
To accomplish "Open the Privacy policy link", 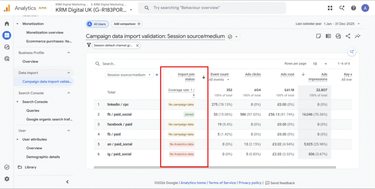I will pos(250,183).
